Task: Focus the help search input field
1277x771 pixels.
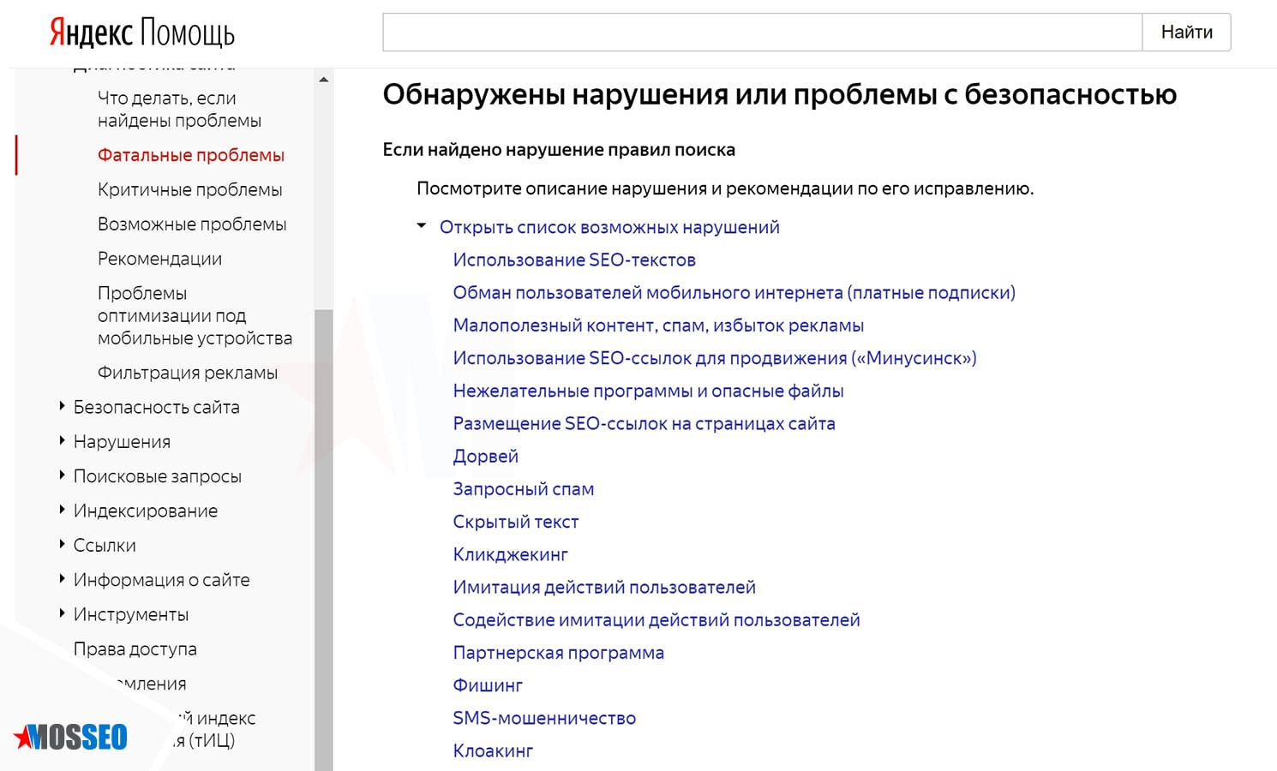Action: [763, 33]
